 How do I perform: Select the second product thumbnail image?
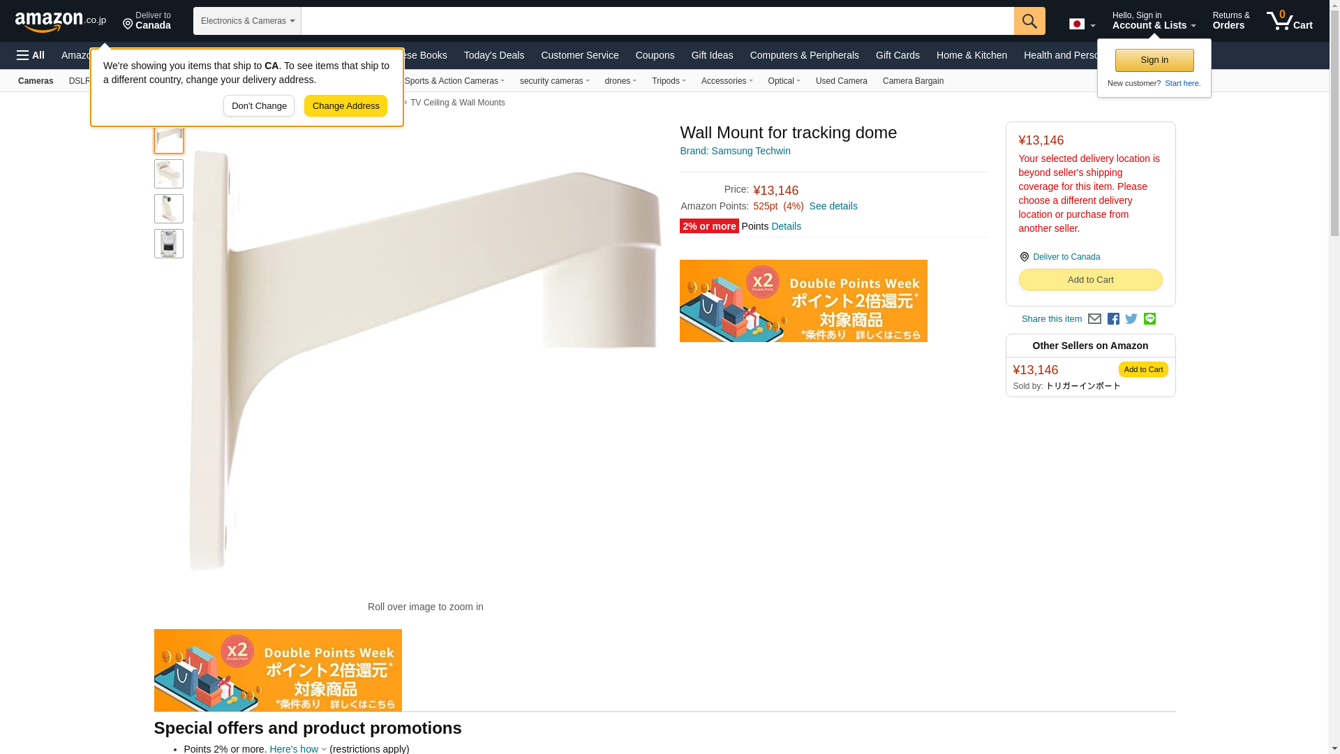(x=169, y=174)
